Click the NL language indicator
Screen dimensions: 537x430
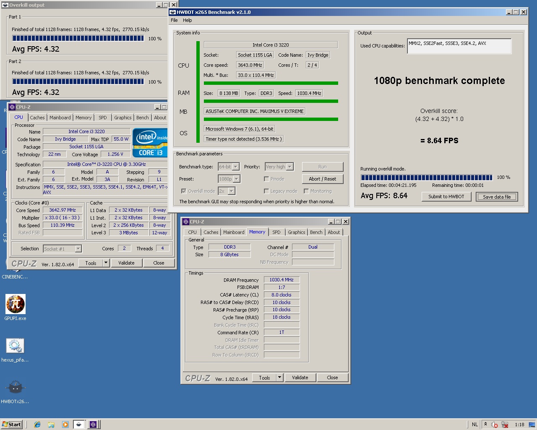474,425
